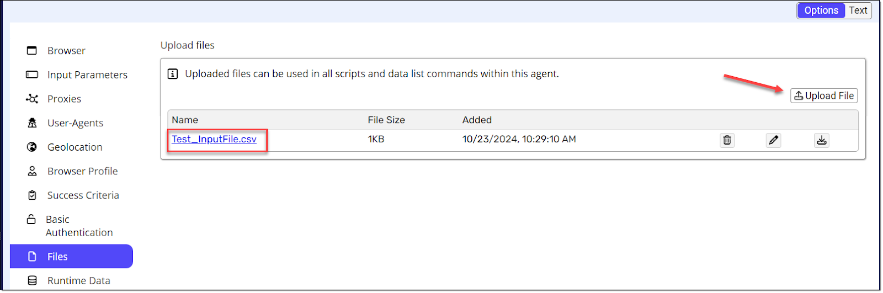Click the Browser window icon in the sidebar

click(x=32, y=51)
